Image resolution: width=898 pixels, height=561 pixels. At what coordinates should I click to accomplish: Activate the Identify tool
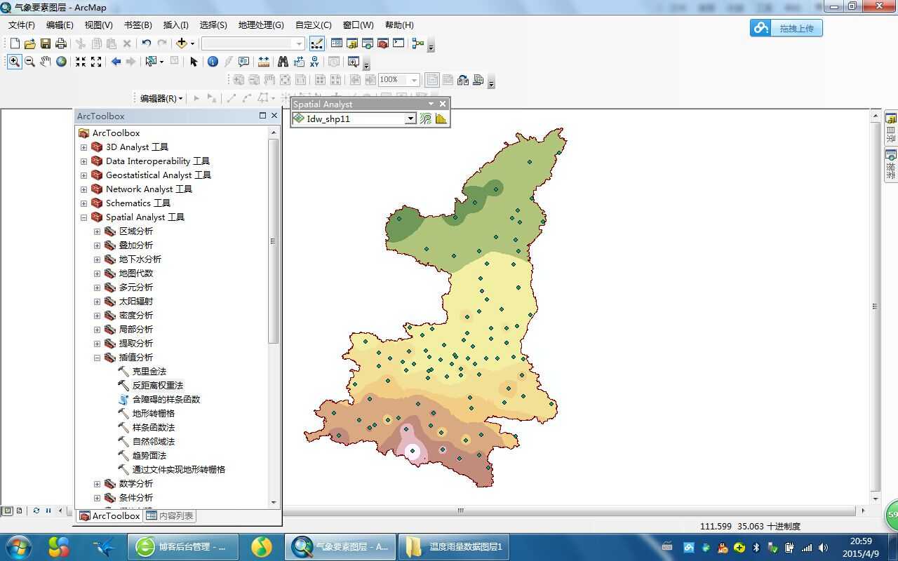213,62
